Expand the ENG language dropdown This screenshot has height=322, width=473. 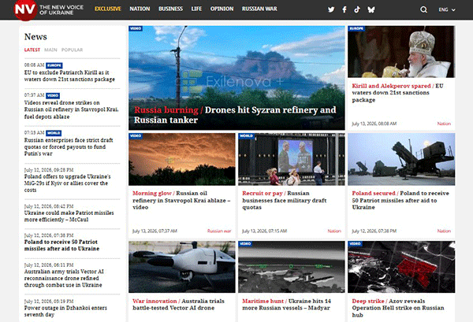(447, 9)
